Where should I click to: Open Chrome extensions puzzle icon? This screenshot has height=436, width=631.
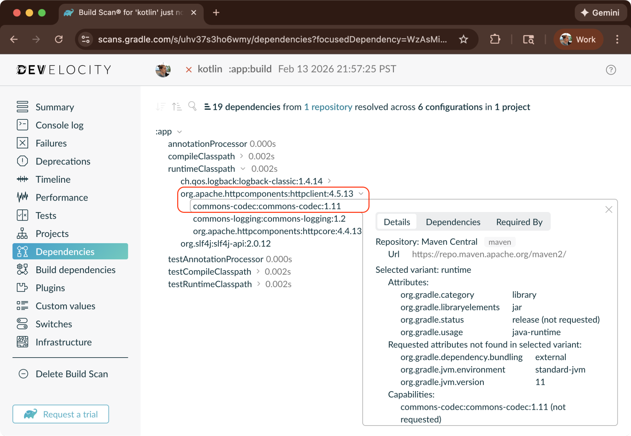(x=495, y=39)
